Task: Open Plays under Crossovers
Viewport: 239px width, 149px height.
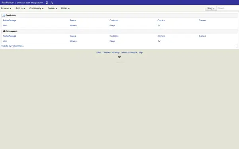Action: (112, 41)
